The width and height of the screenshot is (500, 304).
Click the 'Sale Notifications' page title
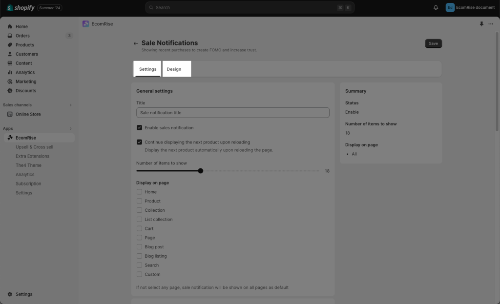(169, 43)
